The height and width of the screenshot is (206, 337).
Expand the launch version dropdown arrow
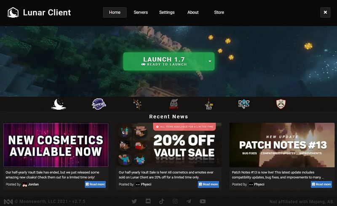pyautogui.click(x=210, y=61)
